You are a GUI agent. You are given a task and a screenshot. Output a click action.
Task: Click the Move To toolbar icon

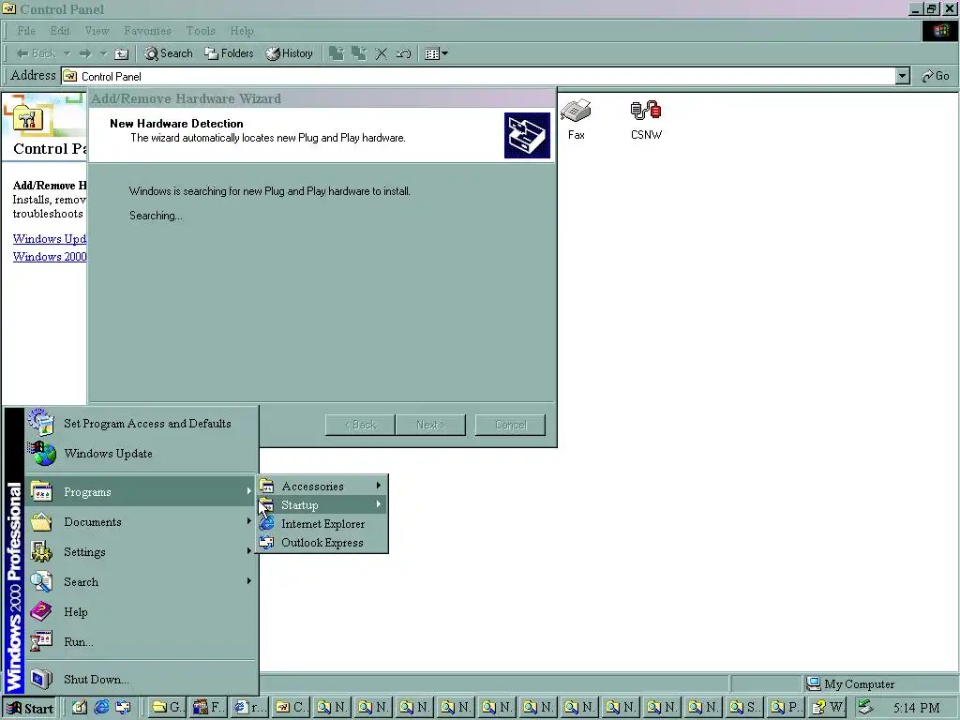point(337,53)
